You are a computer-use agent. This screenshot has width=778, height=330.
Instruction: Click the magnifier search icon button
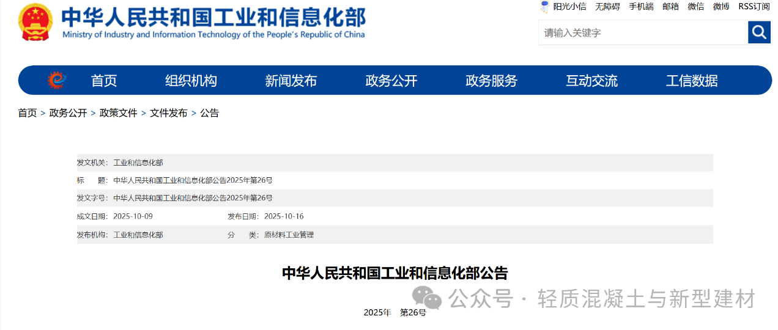point(759,32)
